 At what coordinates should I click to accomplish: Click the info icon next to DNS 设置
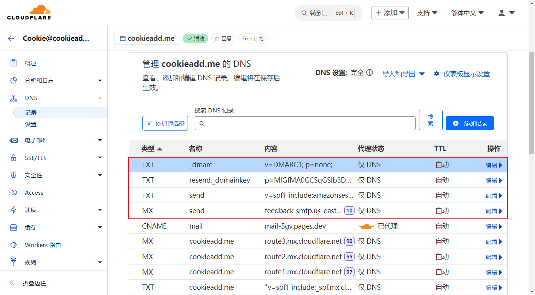[370, 73]
